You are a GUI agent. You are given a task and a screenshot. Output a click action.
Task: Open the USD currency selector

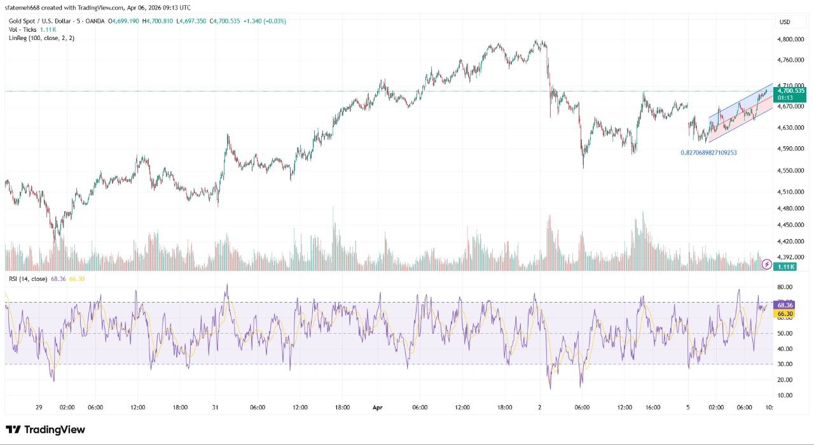(x=784, y=22)
